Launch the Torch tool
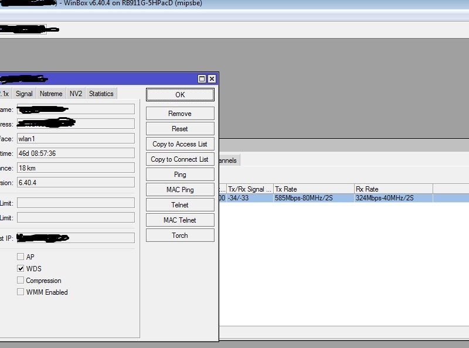Screen dimensions: 469x348 click(180, 236)
